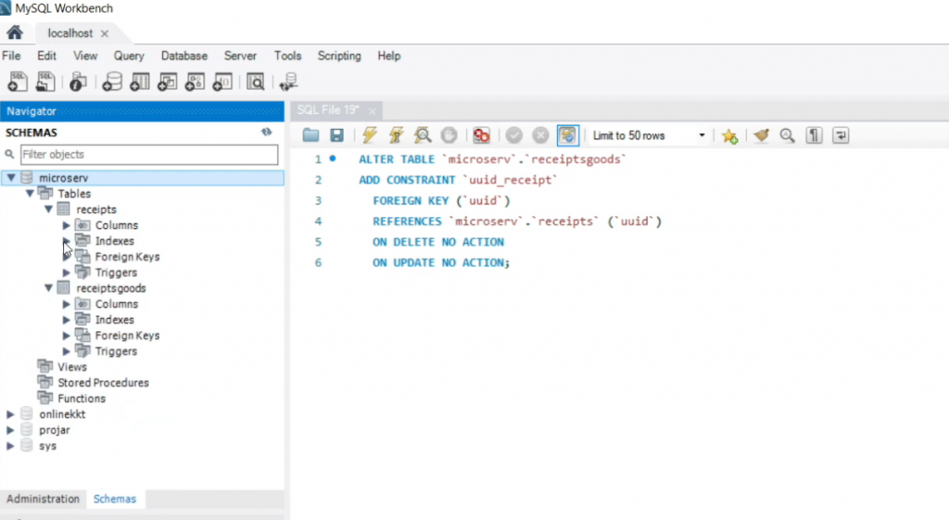This screenshot has width=949, height=520.
Task: Expand the sys schema
Action: coord(10,446)
